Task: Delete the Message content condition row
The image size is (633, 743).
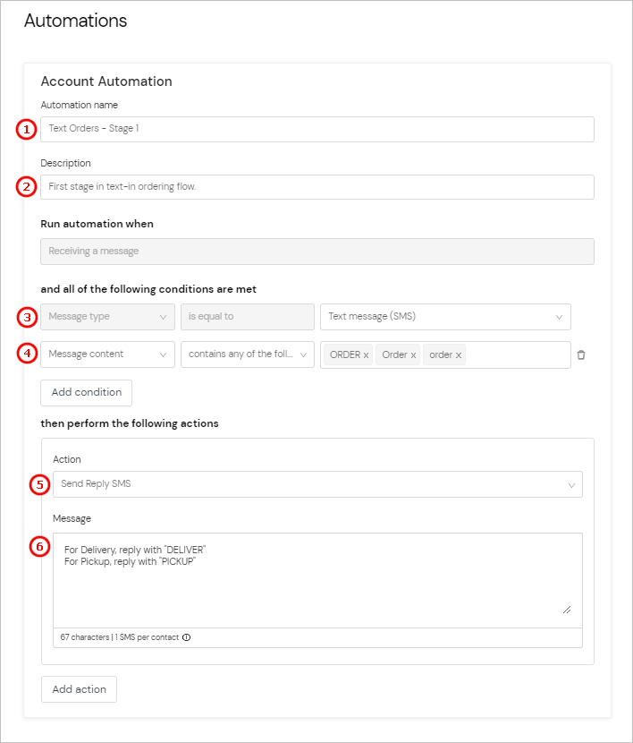Action: (x=581, y=354)
